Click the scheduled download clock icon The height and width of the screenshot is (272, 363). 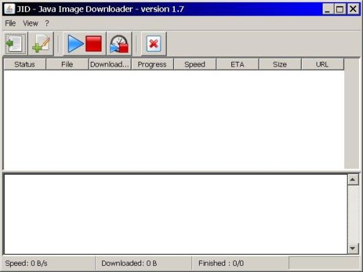coord(119,44)
